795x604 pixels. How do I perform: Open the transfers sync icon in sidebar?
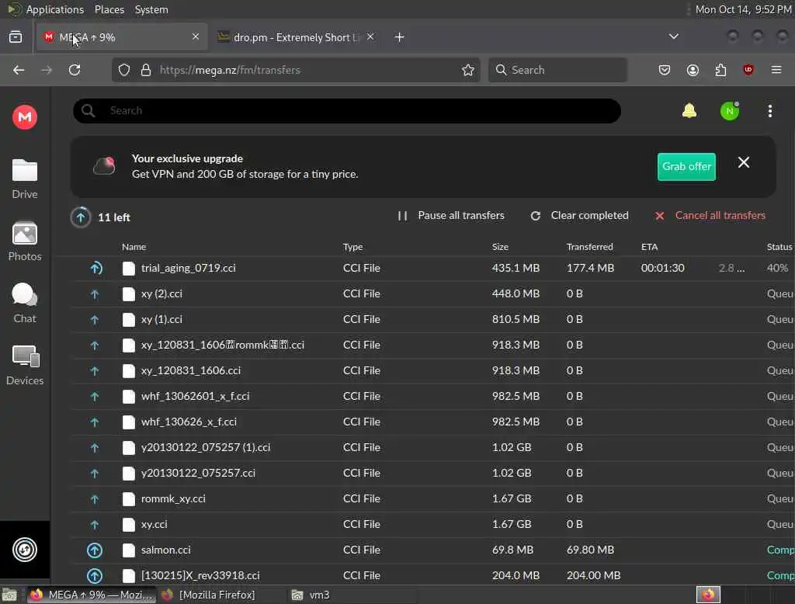point(24,549)
